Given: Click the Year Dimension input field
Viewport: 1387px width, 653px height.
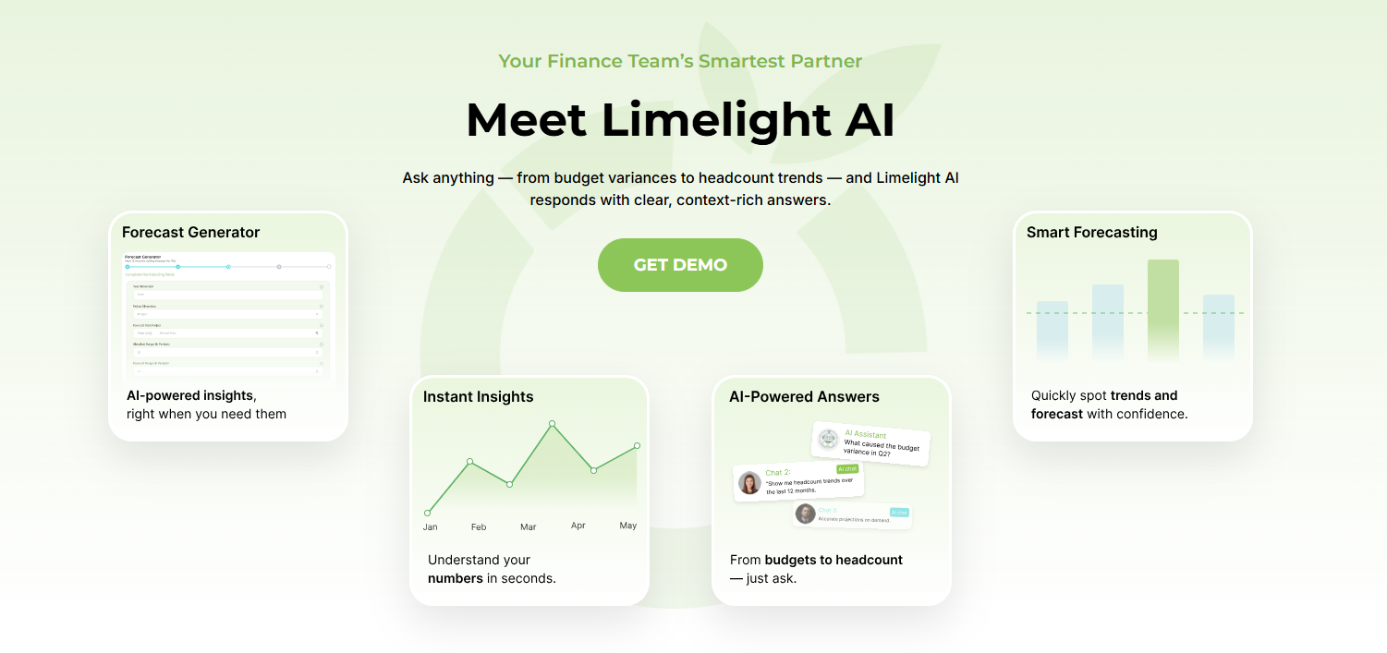Looking at the screenshot, I should click(x=227, y=295).
